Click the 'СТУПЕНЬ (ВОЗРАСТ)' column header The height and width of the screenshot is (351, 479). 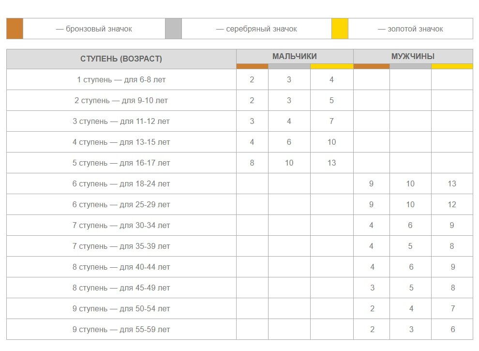tap(121, 59)
